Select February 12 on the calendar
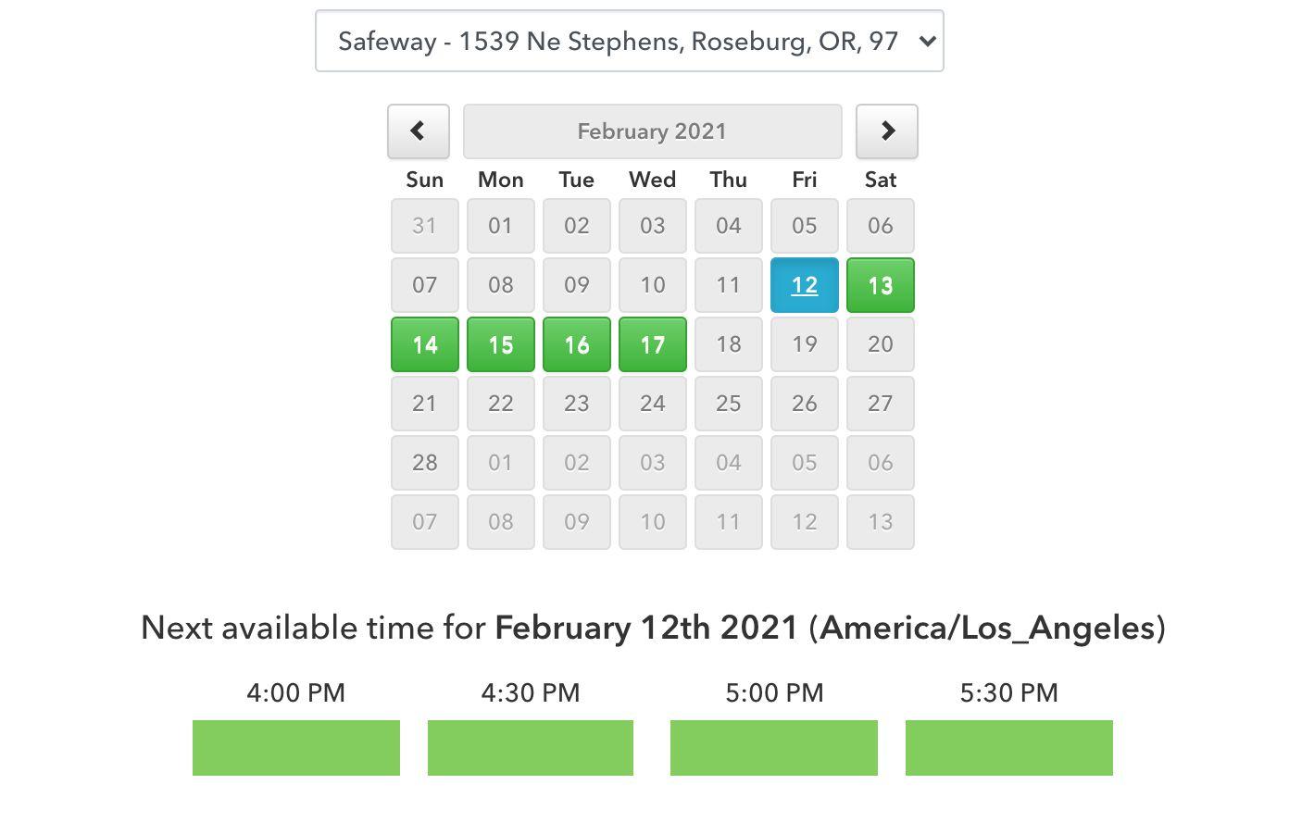 [805, 285]
